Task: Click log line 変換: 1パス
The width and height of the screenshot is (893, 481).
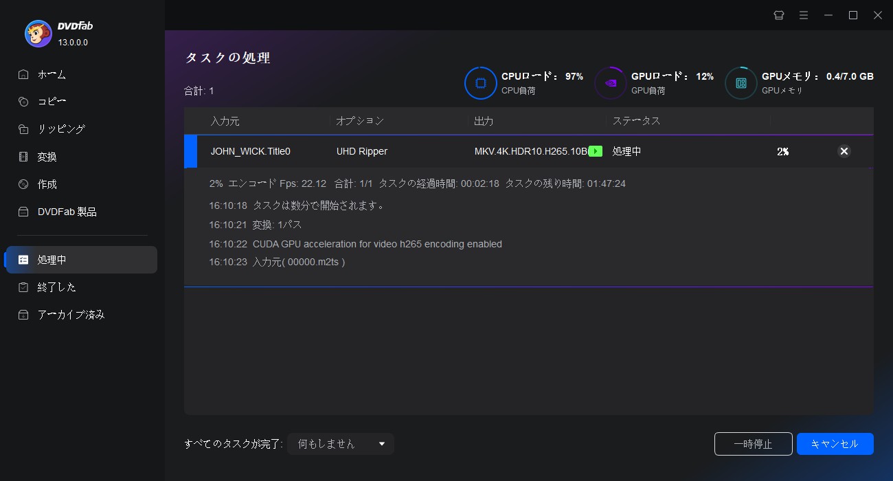Action: [x=256, y=225]
